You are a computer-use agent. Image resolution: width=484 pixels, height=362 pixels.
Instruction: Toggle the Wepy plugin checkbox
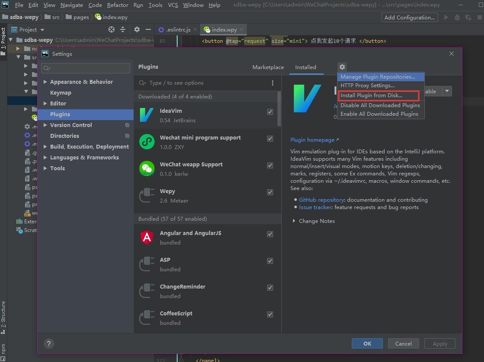pyautogui.click(x=270, y=192)
